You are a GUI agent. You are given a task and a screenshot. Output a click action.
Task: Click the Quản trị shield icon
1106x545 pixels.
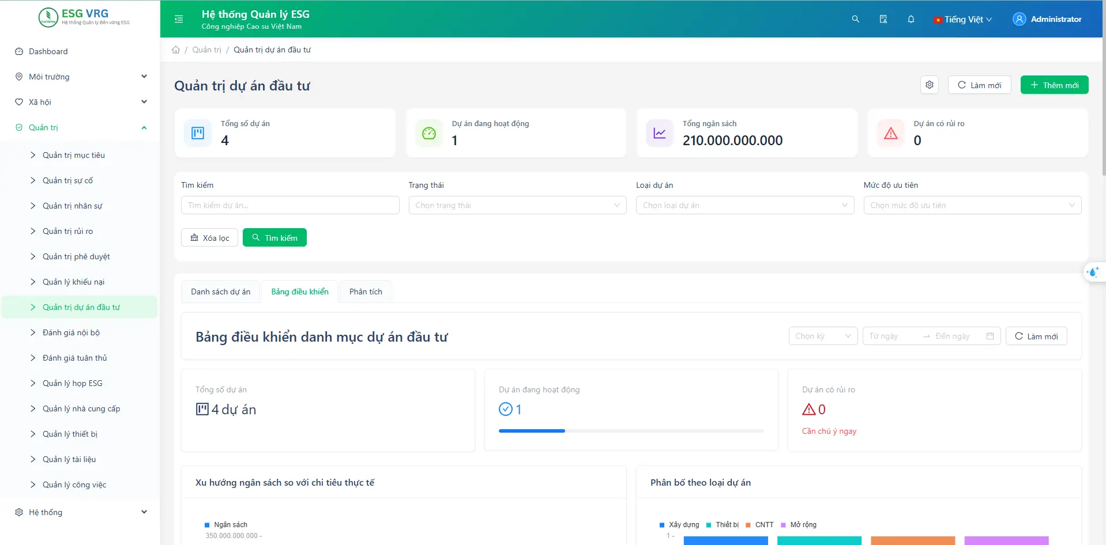[19, 127]
